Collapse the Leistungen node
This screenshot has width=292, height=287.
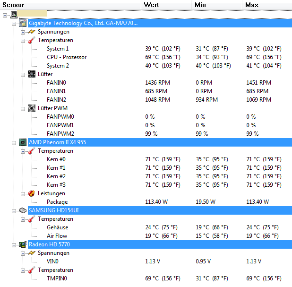(x=23, y=194)
